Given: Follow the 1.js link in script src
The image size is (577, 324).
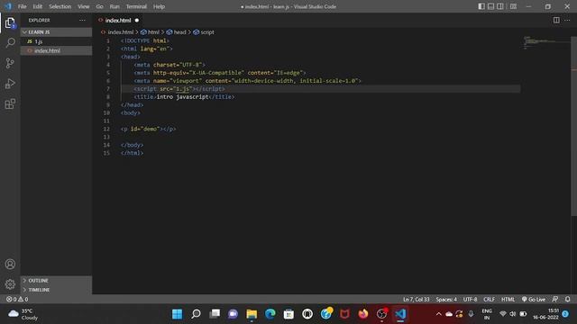Looking at the screenshot, I should [182, 89].
